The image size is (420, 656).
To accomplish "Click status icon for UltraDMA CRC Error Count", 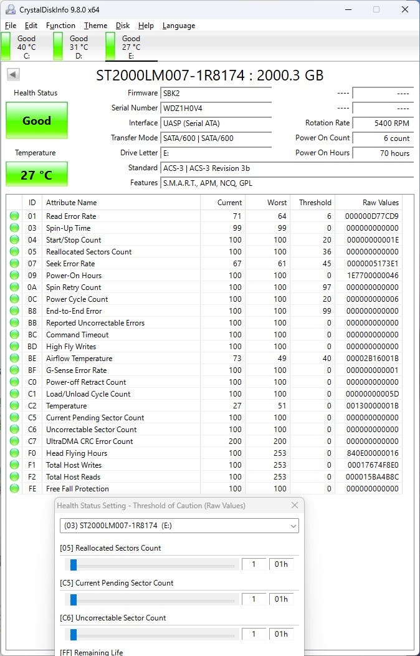I will [14, 441].
